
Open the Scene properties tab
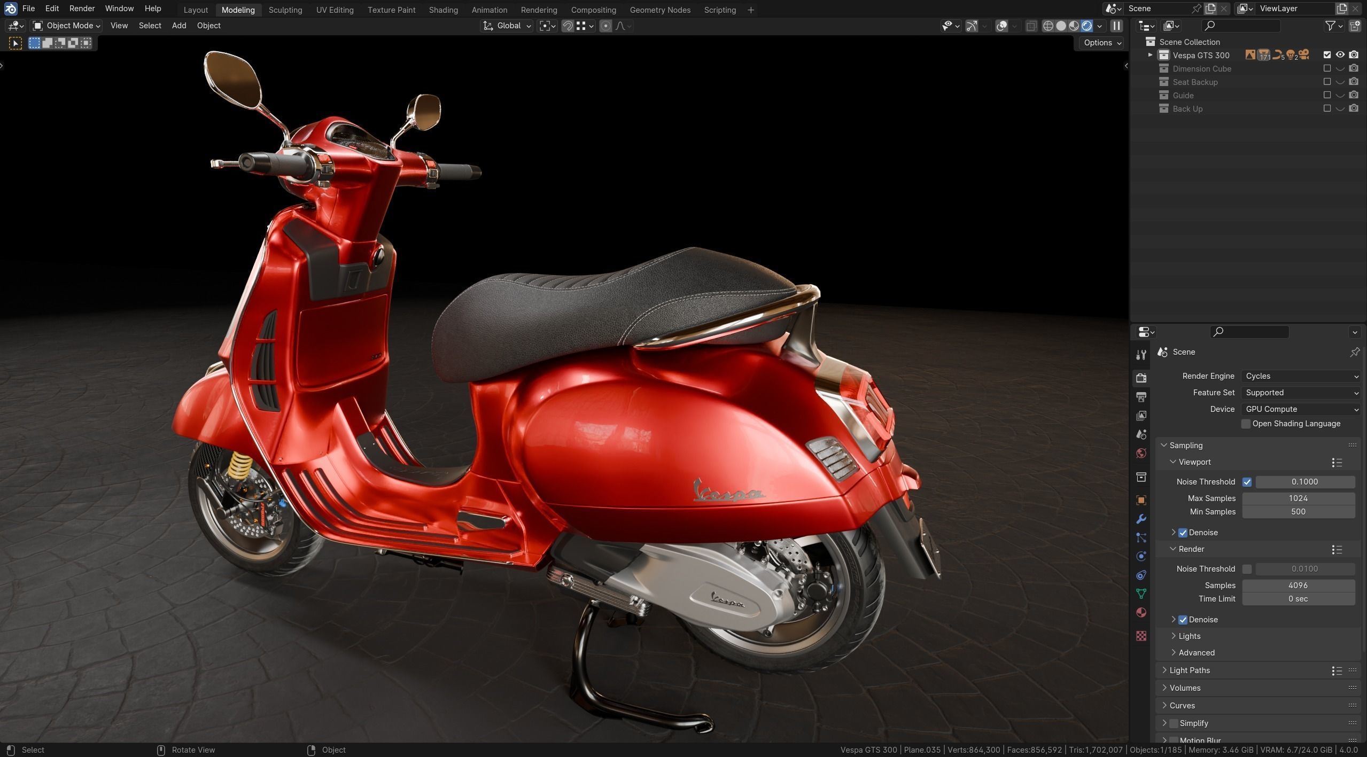[1141, 434]
